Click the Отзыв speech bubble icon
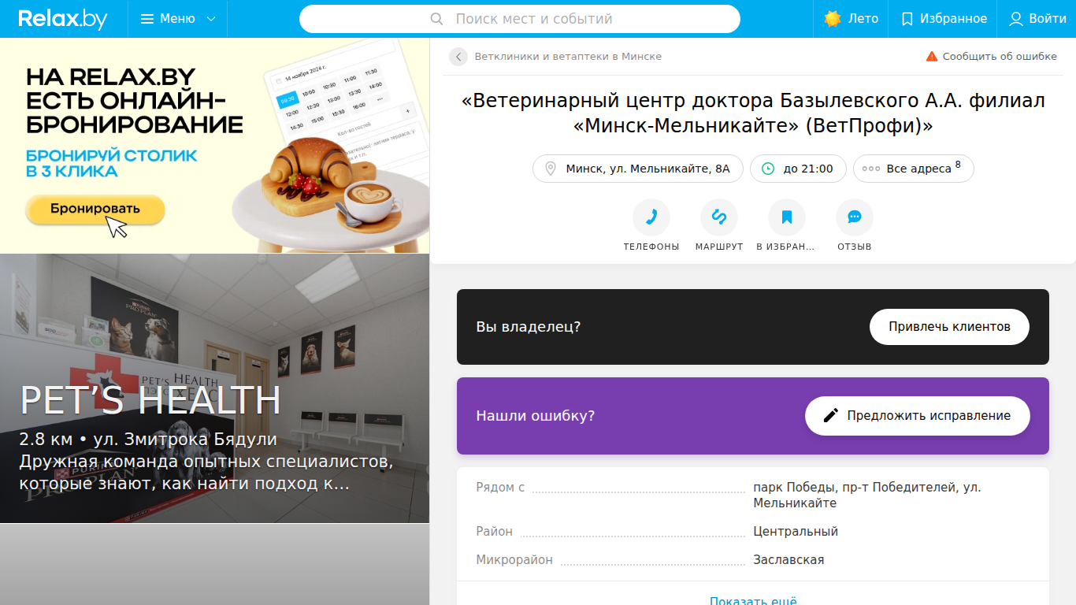Viewport: 1076px width, 605px height. (x=855, y=217)
